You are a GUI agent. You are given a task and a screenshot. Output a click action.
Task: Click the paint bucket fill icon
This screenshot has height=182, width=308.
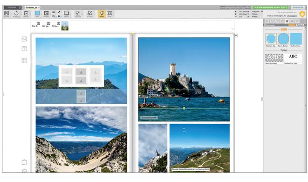[x=59, y=16]
